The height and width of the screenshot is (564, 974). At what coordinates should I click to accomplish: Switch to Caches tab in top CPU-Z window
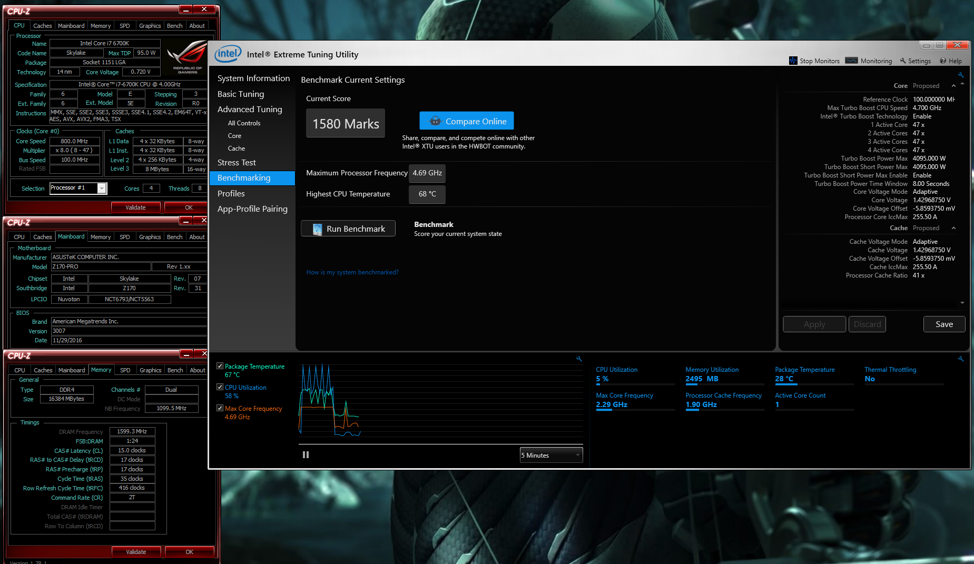[42, 26]
